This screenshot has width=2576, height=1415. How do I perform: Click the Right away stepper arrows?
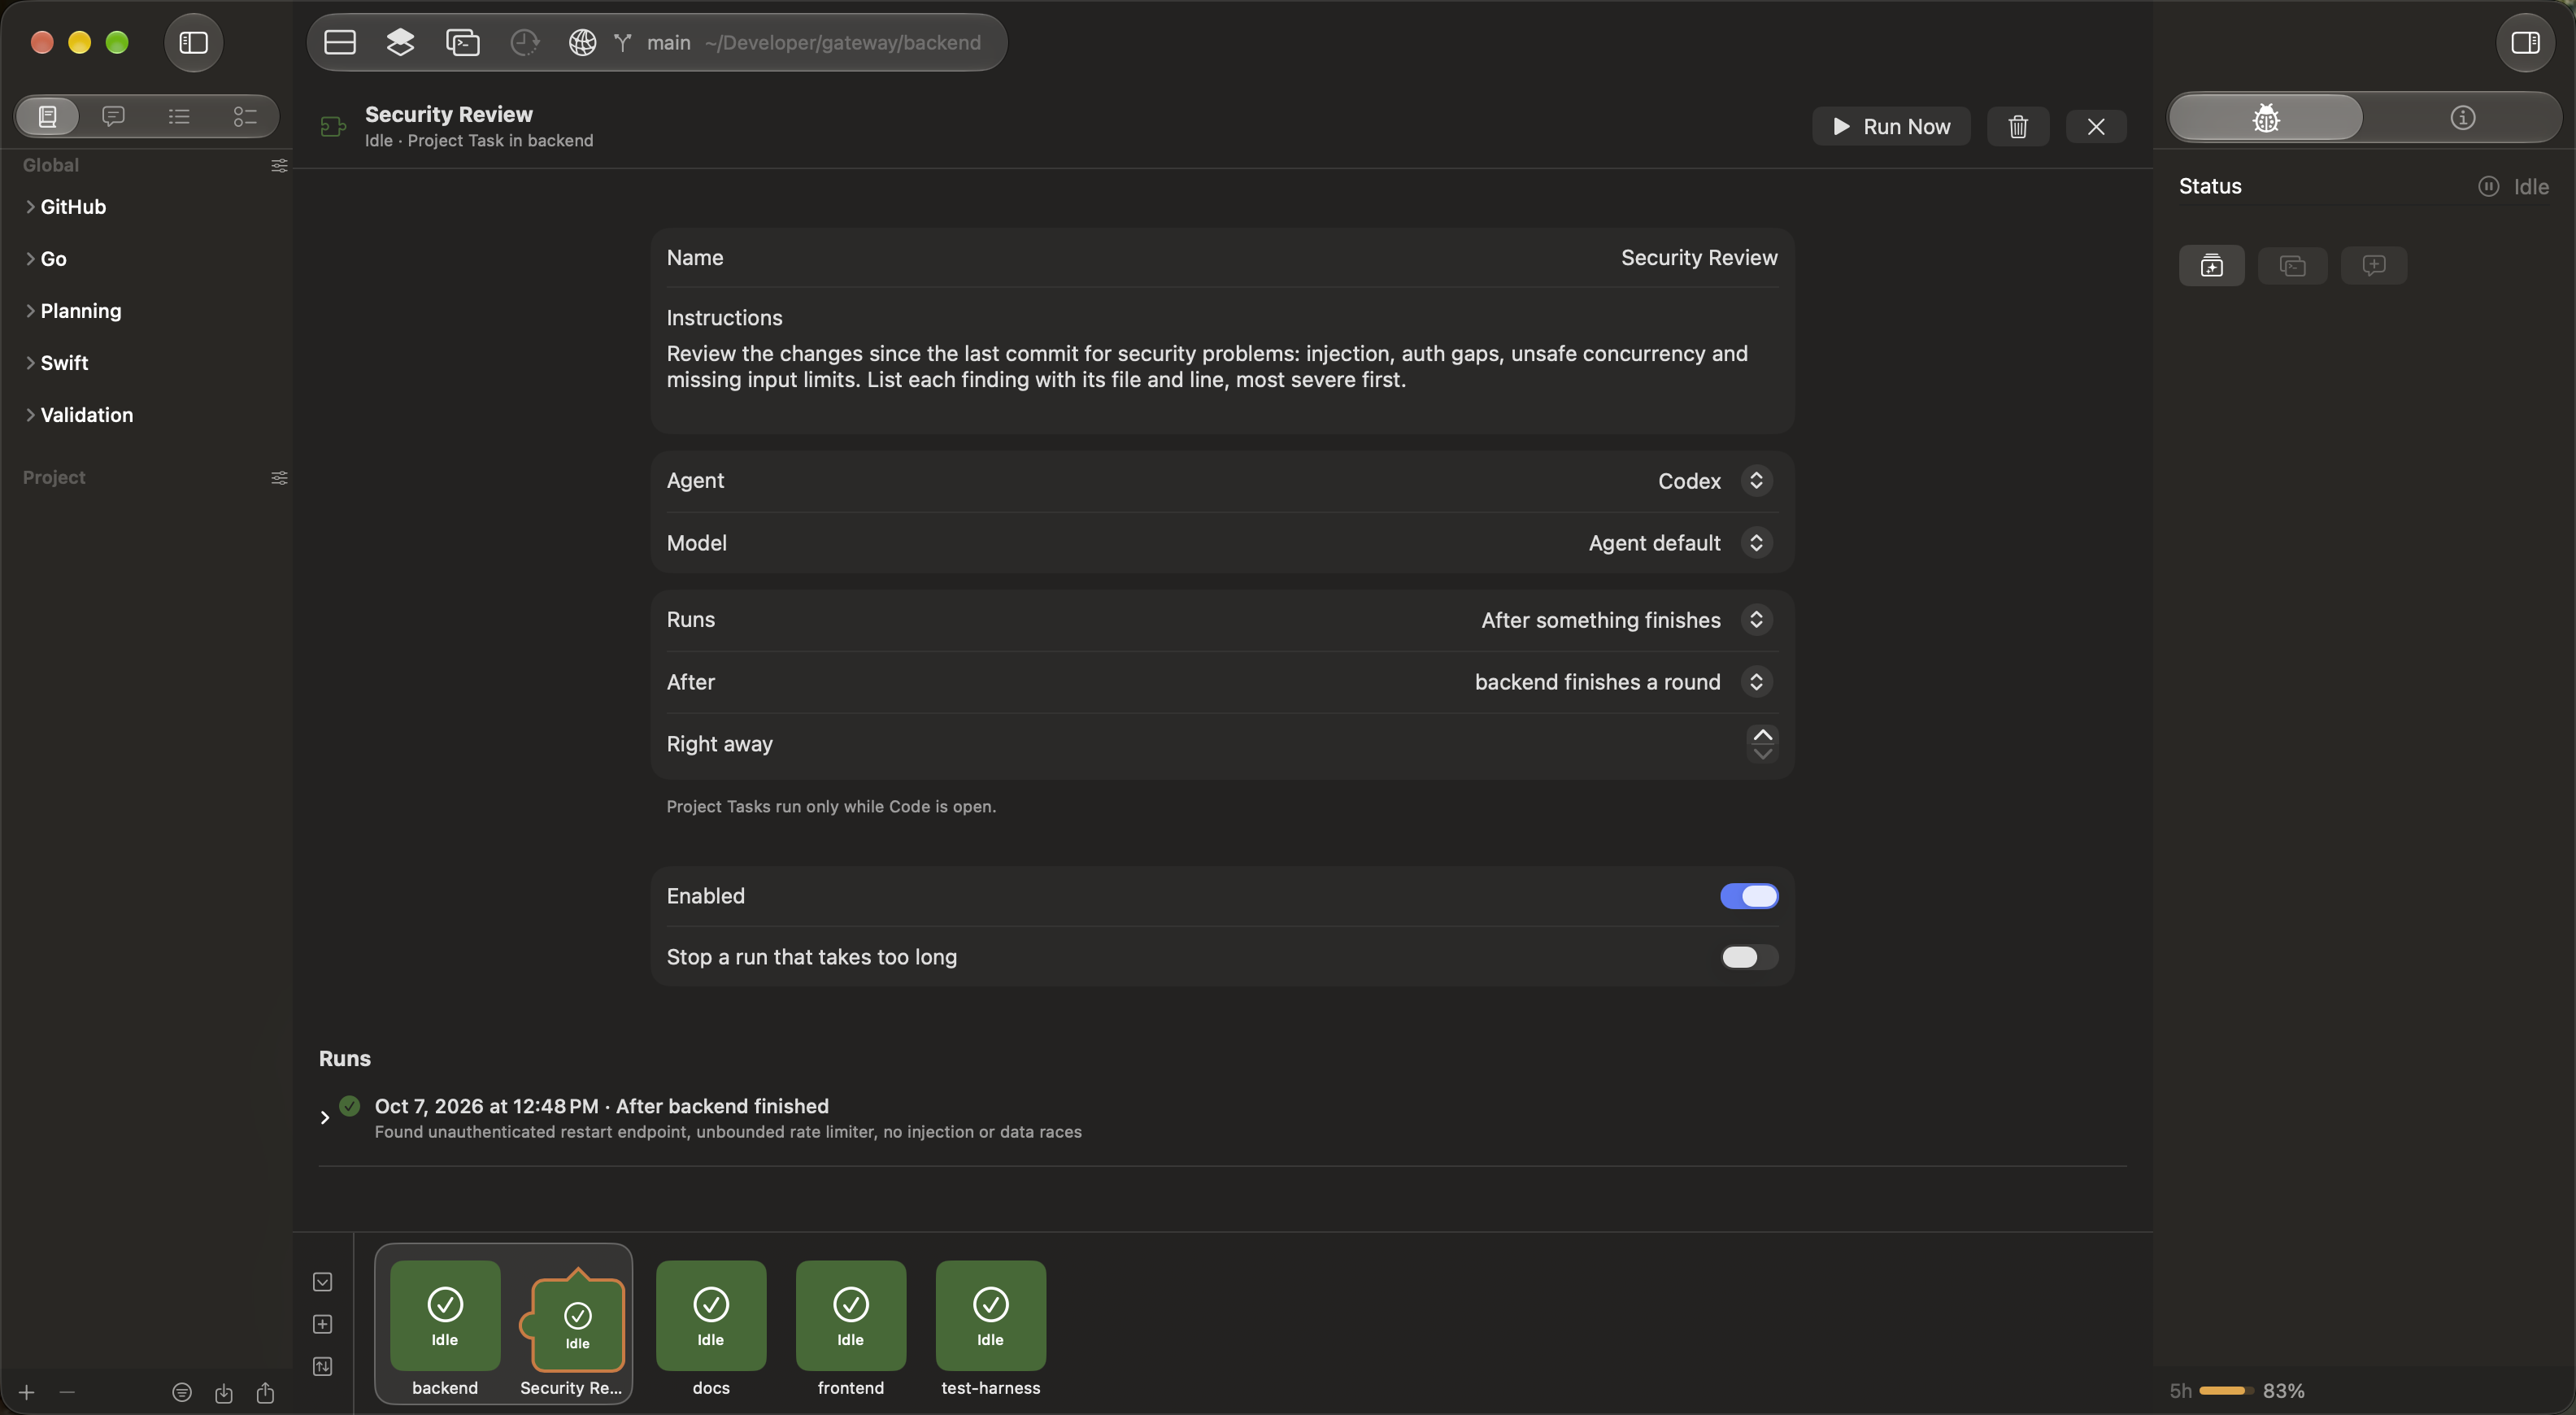(x=1763, y=744)
